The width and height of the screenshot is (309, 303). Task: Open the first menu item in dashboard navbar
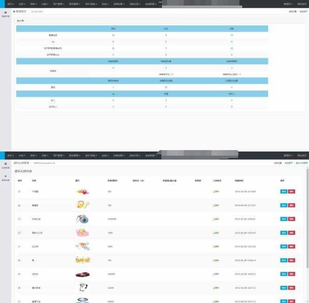tap(10, 4)
